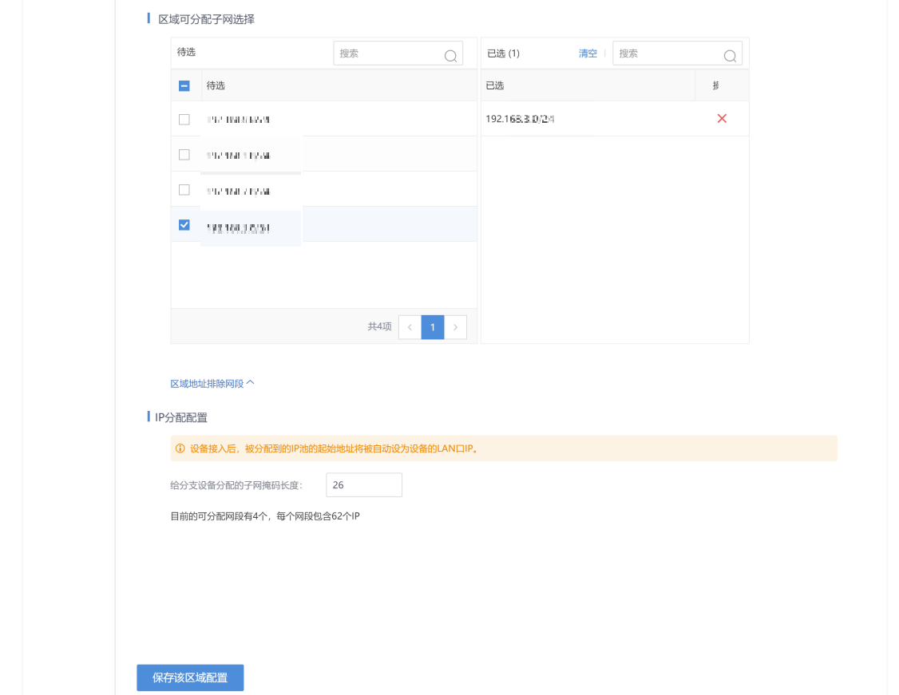This screenshot has height=695, width=899.
Task: Go to previous page of 待选 list
Action: [410, 327]
